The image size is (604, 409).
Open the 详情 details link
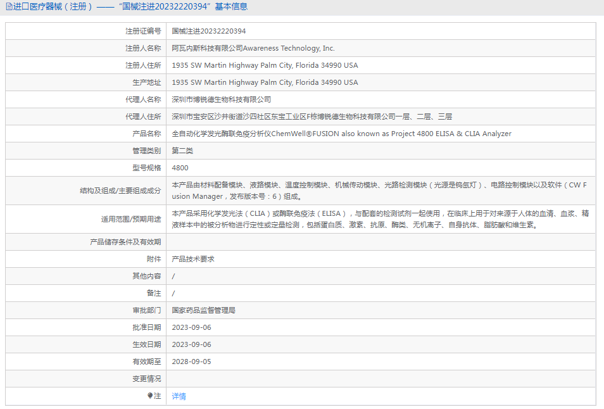click(x=179, y=396)
